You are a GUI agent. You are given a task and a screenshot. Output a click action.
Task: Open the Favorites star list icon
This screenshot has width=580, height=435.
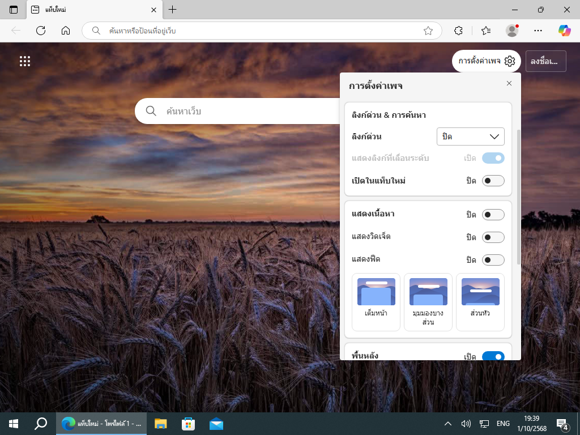(x=485, y=31)
